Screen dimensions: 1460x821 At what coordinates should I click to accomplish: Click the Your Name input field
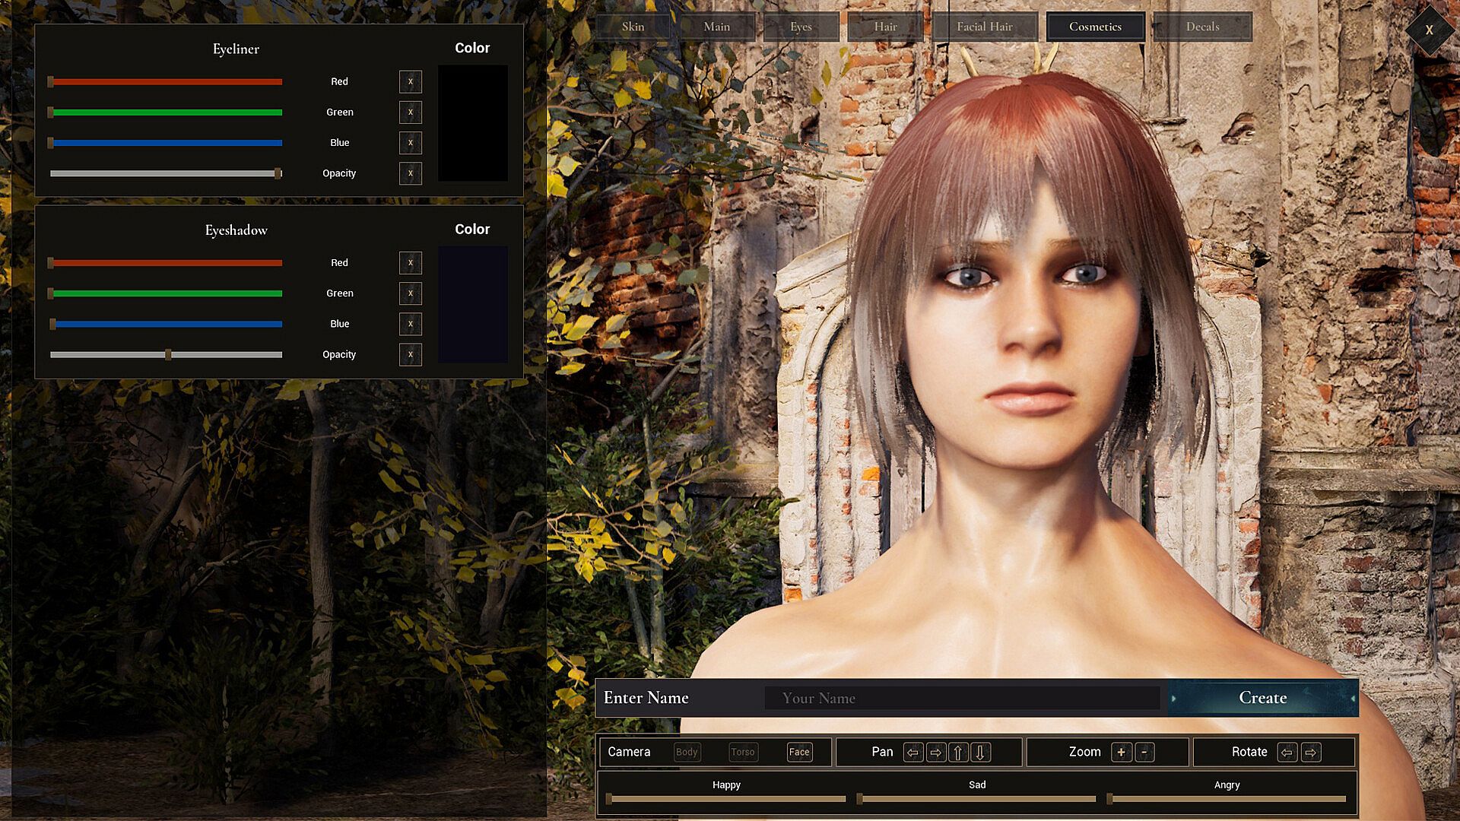(962, 698)
